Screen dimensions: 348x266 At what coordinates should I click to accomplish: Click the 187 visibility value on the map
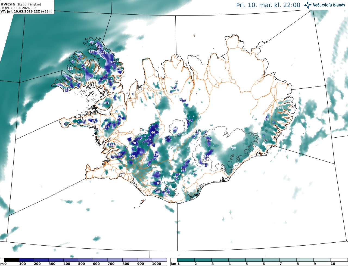80,82
